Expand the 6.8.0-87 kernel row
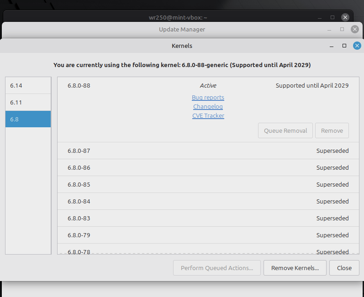The width and height of the screenshot is (364, 297). pos(208,151)
